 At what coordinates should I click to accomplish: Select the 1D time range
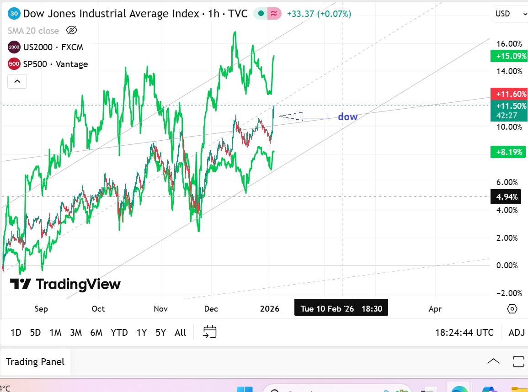[x=16, y=333]
